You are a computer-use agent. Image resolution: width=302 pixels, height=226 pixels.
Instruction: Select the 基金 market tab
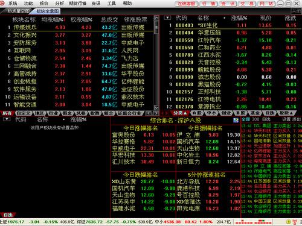click(x=255, y=113)
